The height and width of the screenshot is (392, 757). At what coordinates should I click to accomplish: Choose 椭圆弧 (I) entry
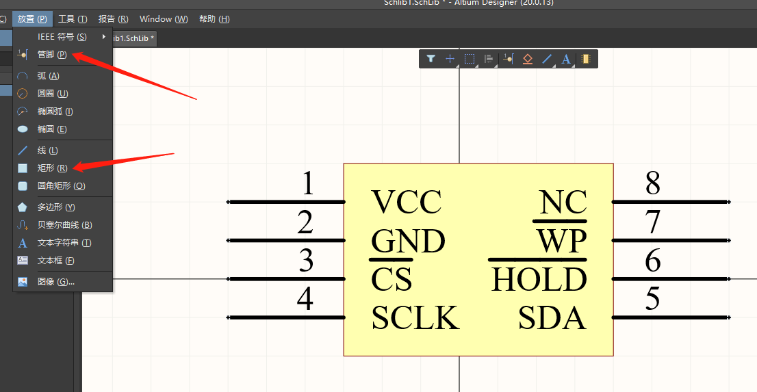click(63, 112)
